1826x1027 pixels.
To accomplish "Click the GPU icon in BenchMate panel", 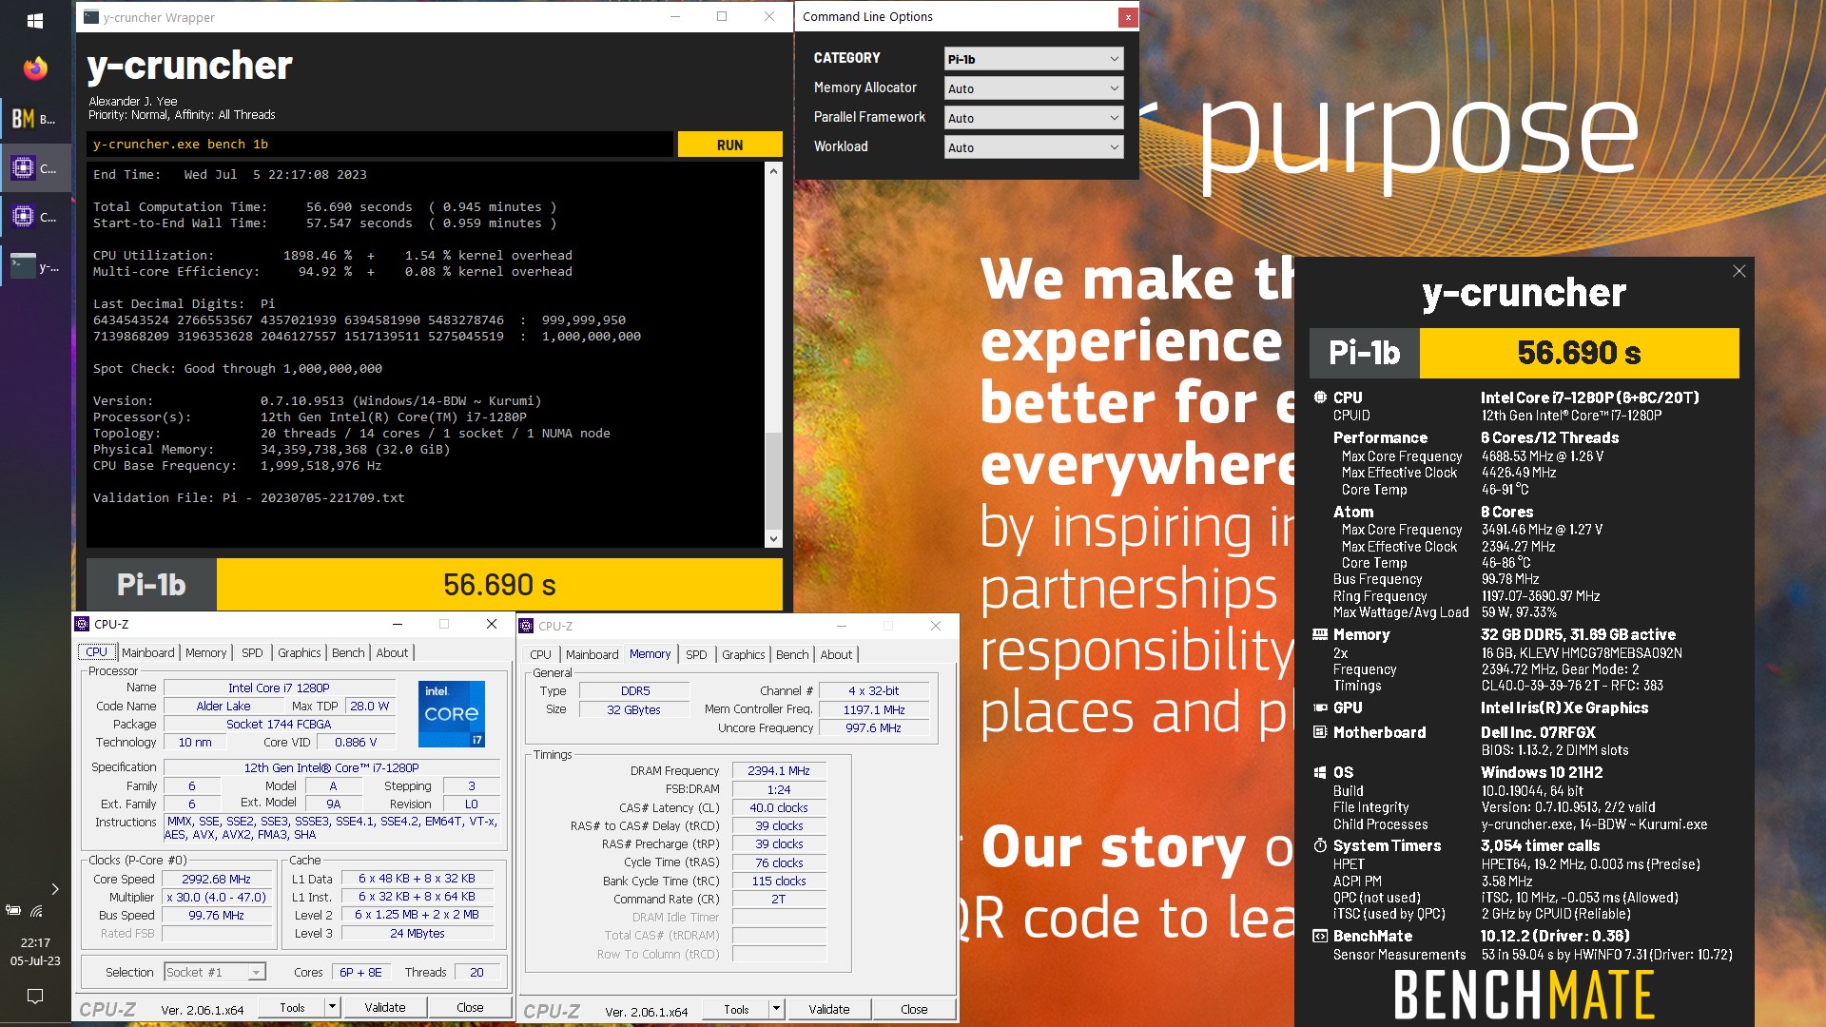I will [1320, 707].
